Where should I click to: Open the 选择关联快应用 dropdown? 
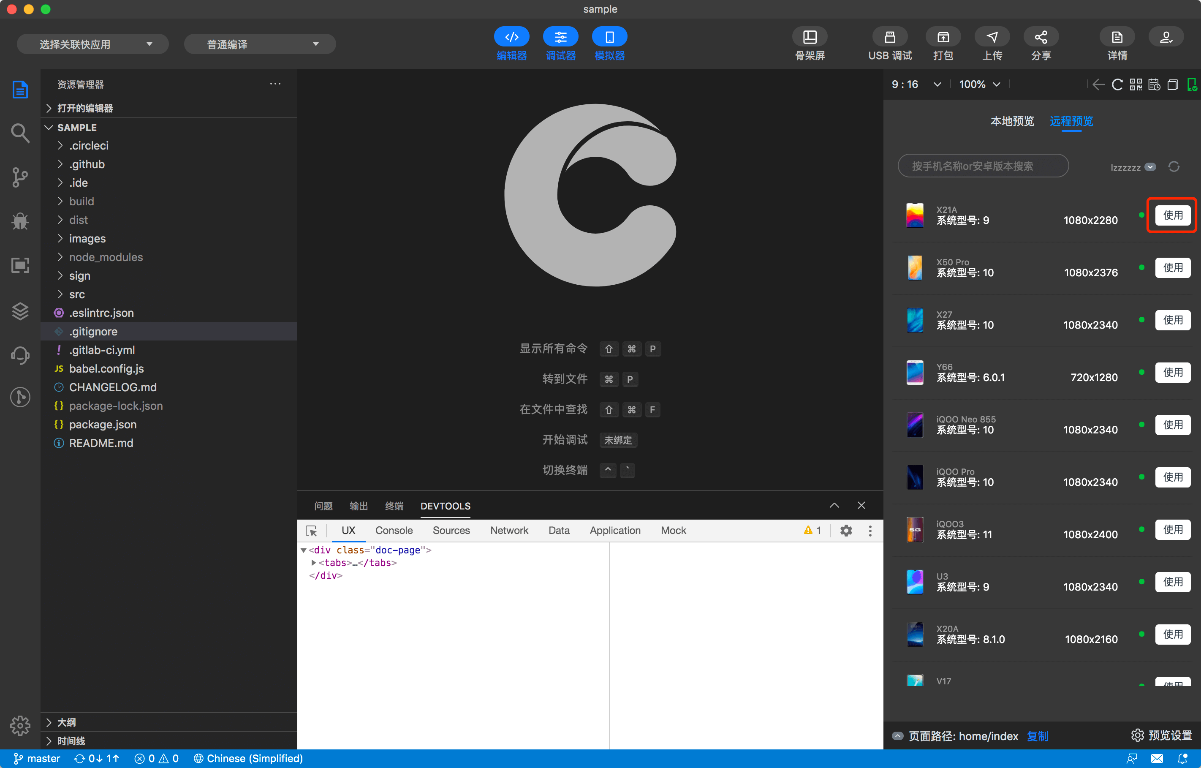pyautogui.click(x=93, y=44)
